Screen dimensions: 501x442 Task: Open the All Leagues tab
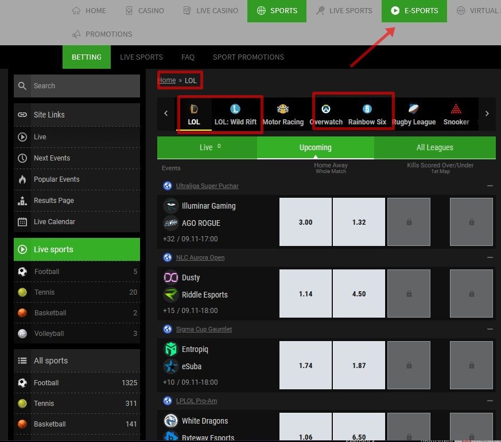pos(435,148)
